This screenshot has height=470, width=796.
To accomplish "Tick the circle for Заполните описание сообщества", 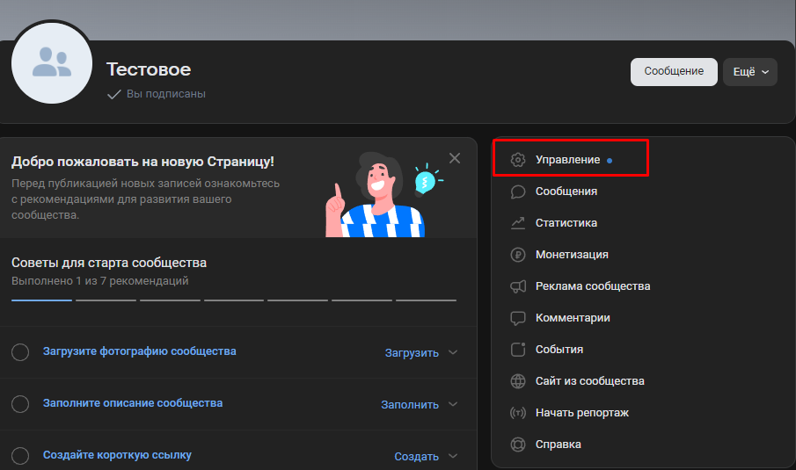I will click(x=20, y=404).
